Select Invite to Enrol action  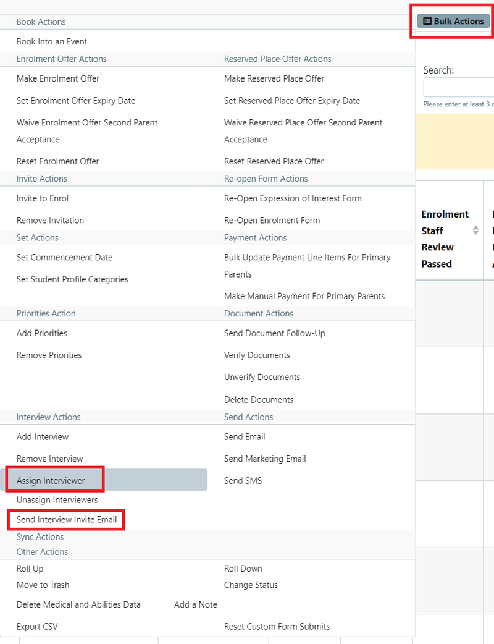pyautogui.click(x=43, y=198)
